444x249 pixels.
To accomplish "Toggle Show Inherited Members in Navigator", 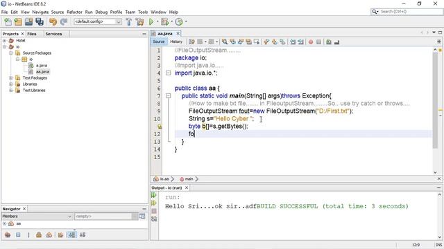I will (x=8, y=234).
